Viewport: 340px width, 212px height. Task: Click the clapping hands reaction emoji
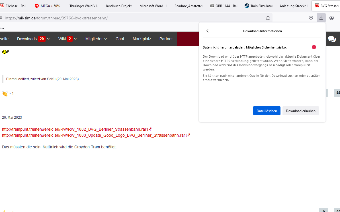tap(5, 94)
